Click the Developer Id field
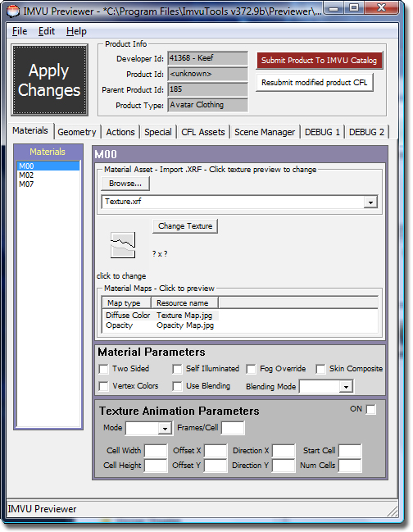413x532 pixels. [x=208, y=58]
